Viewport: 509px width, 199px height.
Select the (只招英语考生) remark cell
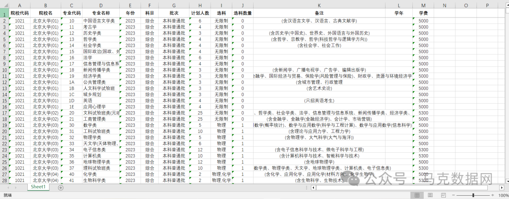coord(319,100)
